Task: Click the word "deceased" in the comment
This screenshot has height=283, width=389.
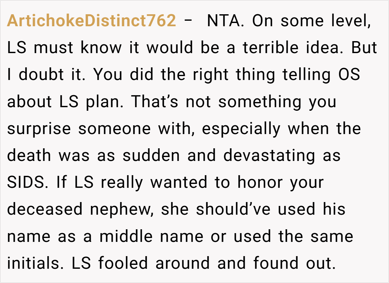Action: pyautogui.click(x=45, y=209)
